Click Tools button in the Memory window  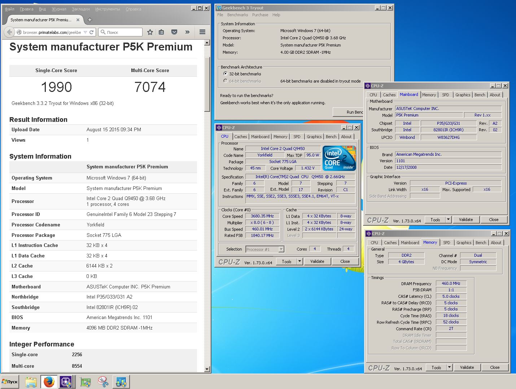pos(437,367)
